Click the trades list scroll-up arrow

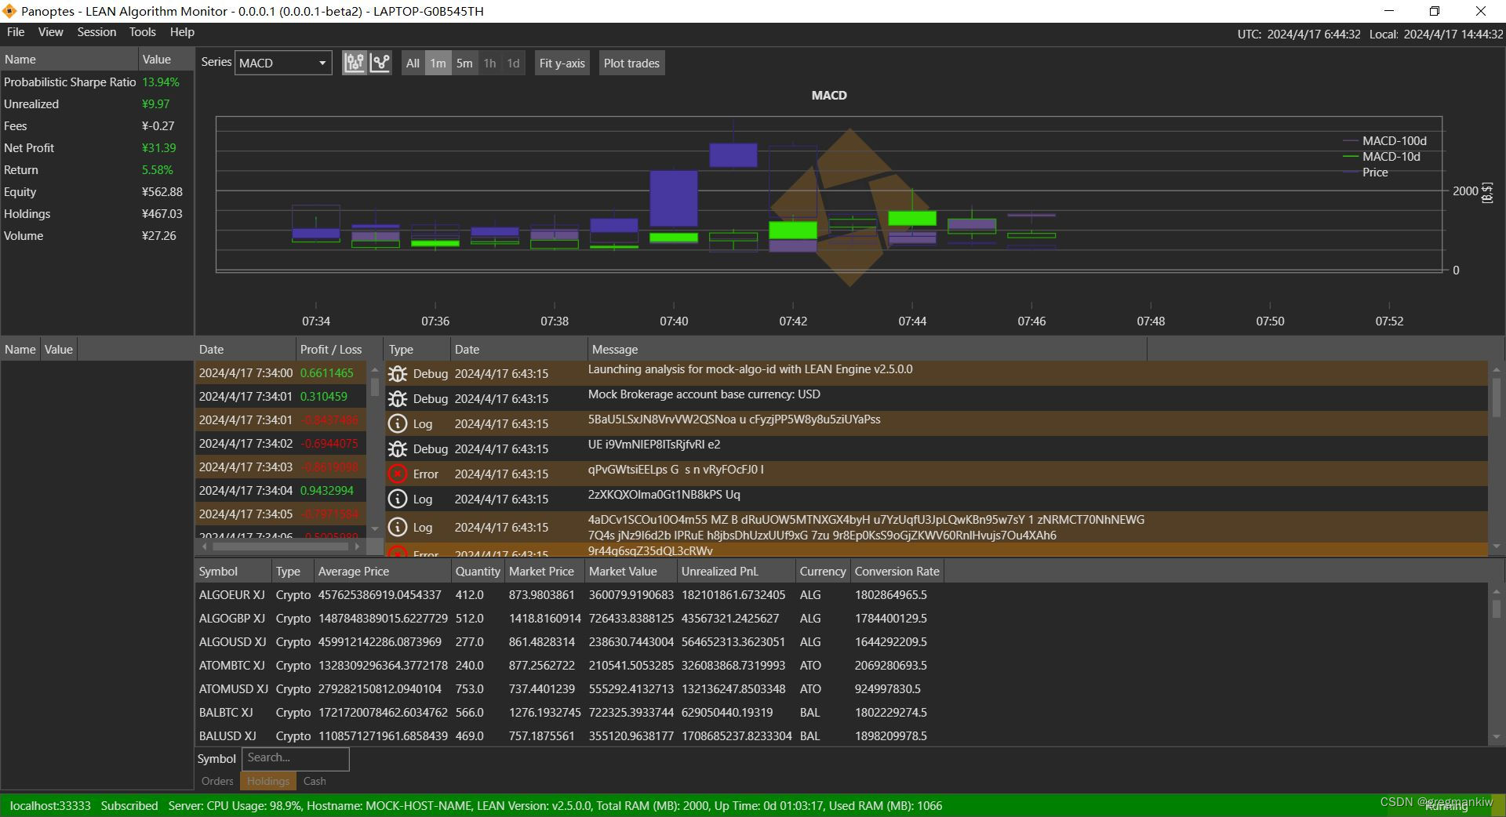374,369
